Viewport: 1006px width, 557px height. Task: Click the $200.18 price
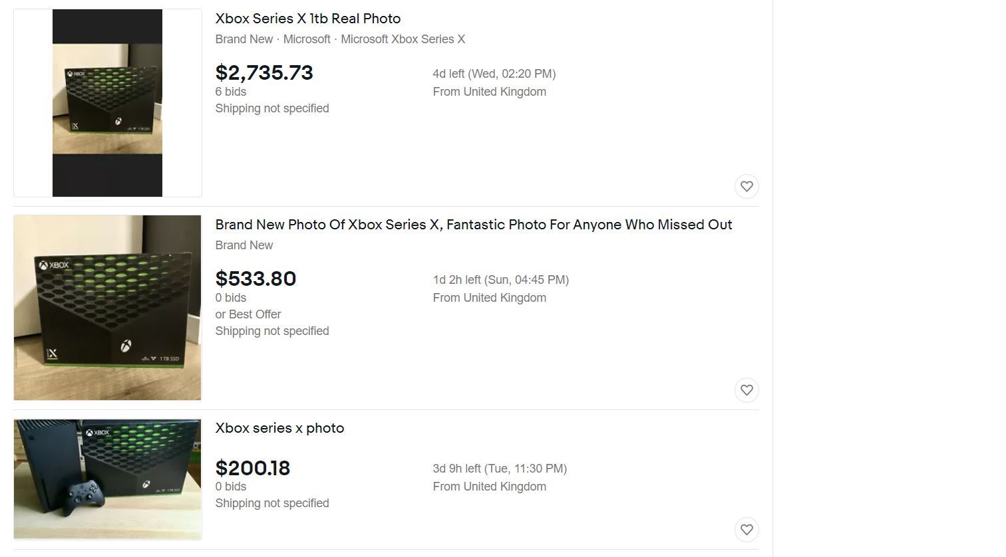[x=253, y=468]
